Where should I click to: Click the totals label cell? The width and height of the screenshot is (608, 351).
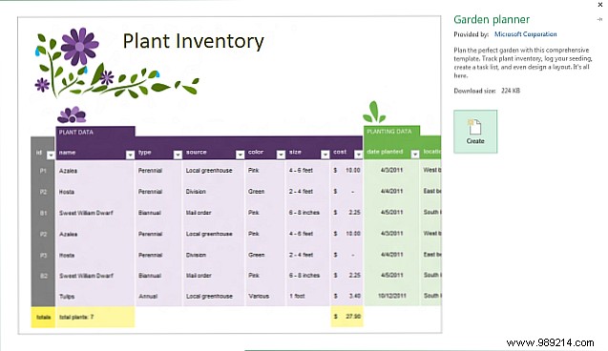(x=44, y=318)
